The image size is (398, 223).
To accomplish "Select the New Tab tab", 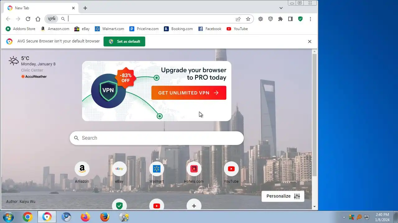I will point(41,8).
